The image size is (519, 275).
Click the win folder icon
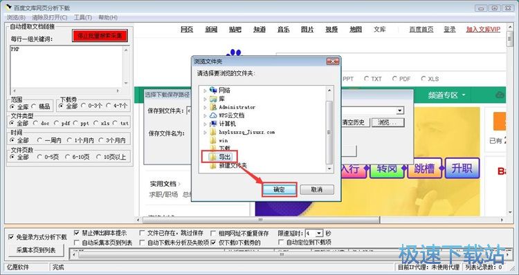click(213, 140)
